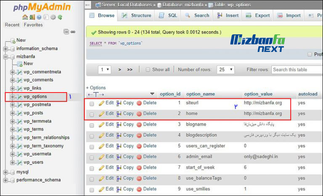Toggle the Profiling checkbox
This screenshot has height=196, width=323.
[x=310, y=54]
